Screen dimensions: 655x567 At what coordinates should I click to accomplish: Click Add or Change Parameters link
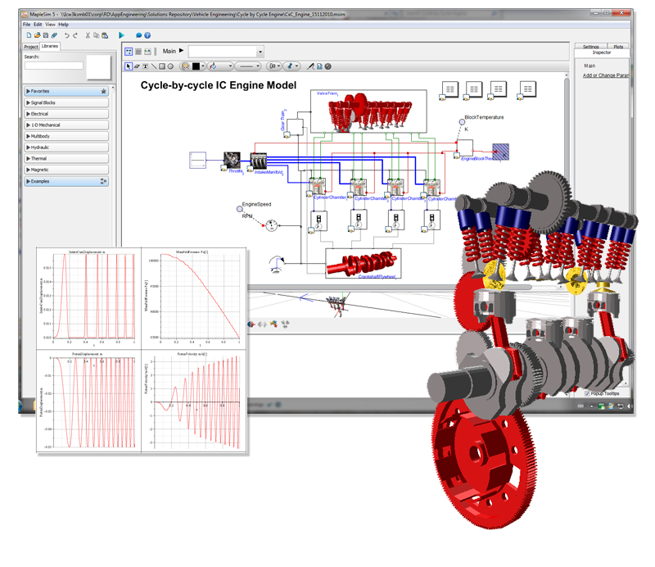tap(606, 75)
